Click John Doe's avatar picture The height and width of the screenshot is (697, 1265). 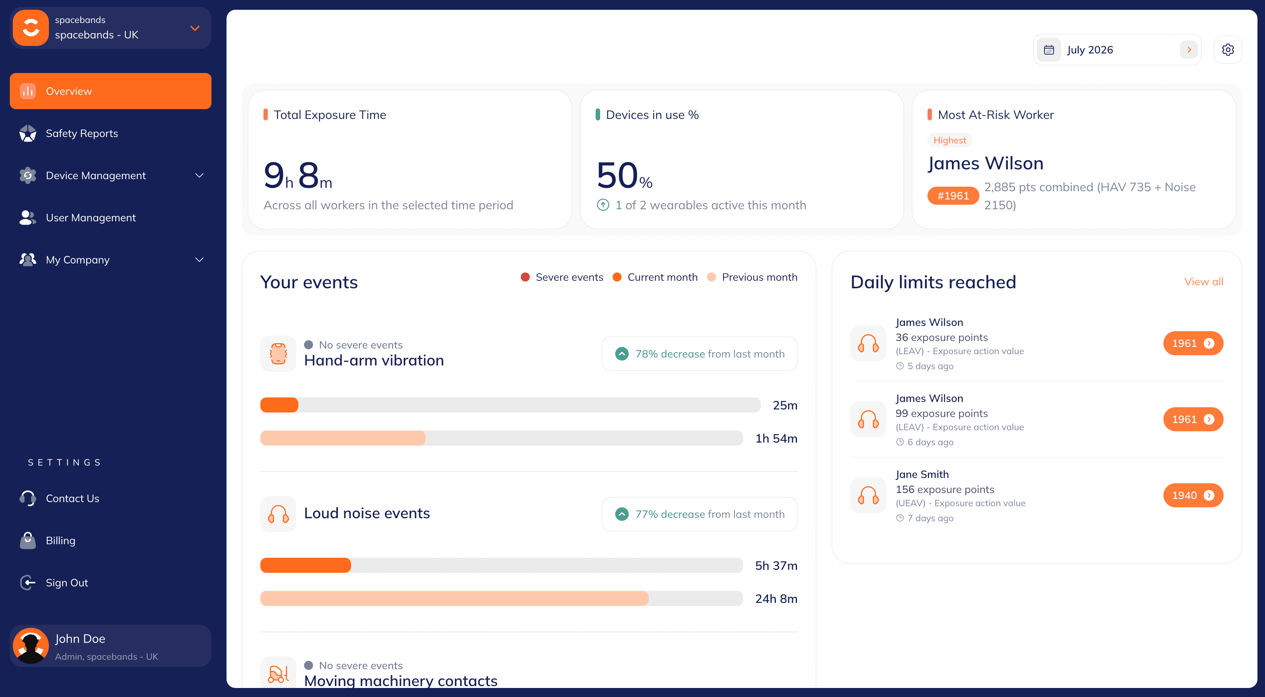pyautogui.click(x=30, y=646)
